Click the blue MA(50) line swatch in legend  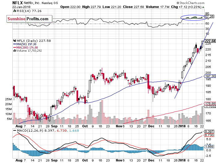15,44
